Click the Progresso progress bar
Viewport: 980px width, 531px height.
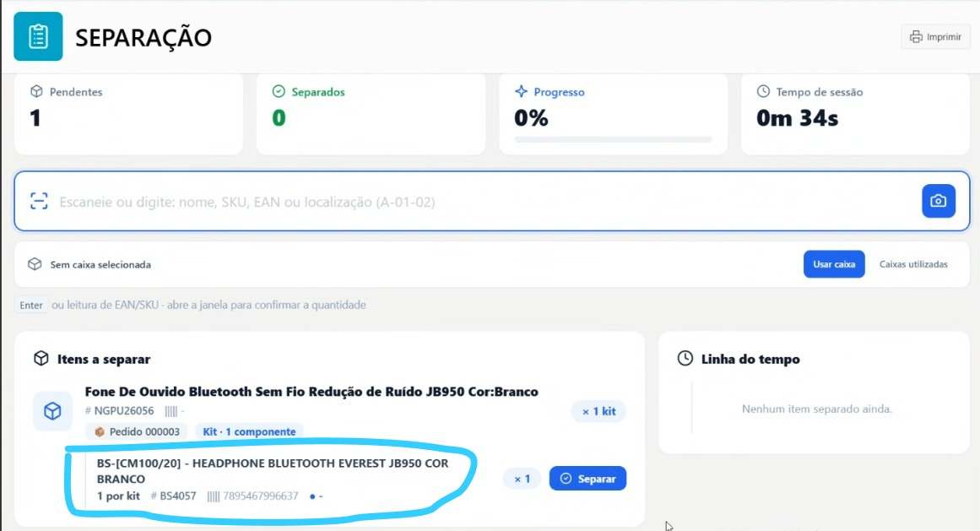(x=613, y=139)
